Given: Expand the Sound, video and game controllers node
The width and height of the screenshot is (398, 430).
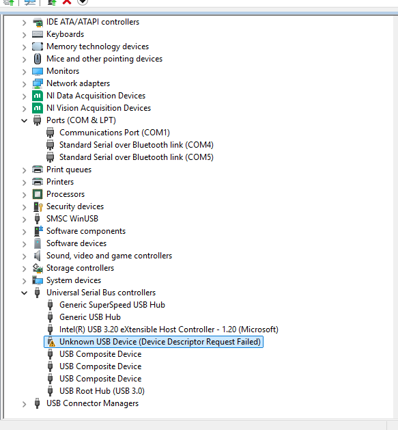Looking at the screenshot, I should tap(24, 256).
